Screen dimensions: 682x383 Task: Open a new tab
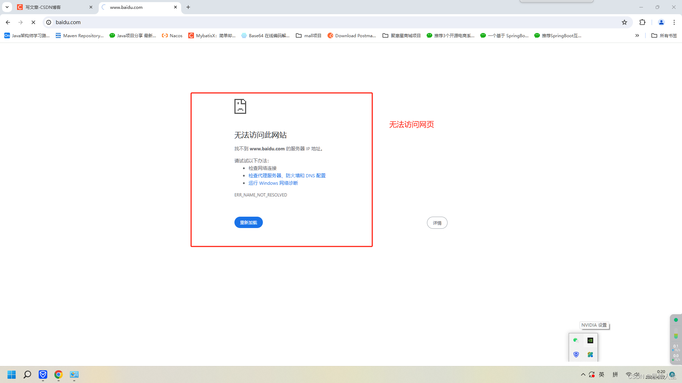[x=188, y=7]
